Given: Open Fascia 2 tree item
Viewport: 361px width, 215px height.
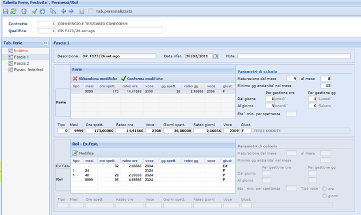Looking at the screenshot, I should 21,64.
